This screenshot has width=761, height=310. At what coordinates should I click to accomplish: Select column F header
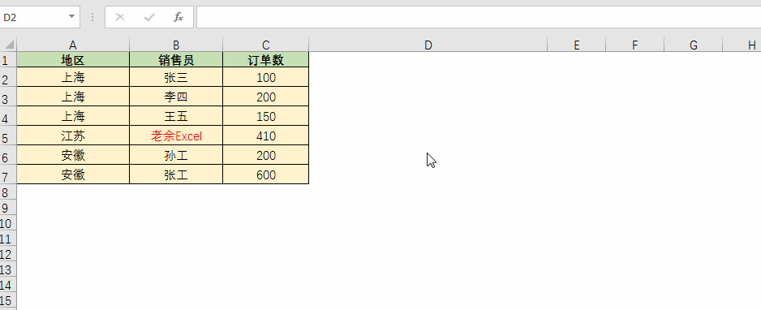634,45
